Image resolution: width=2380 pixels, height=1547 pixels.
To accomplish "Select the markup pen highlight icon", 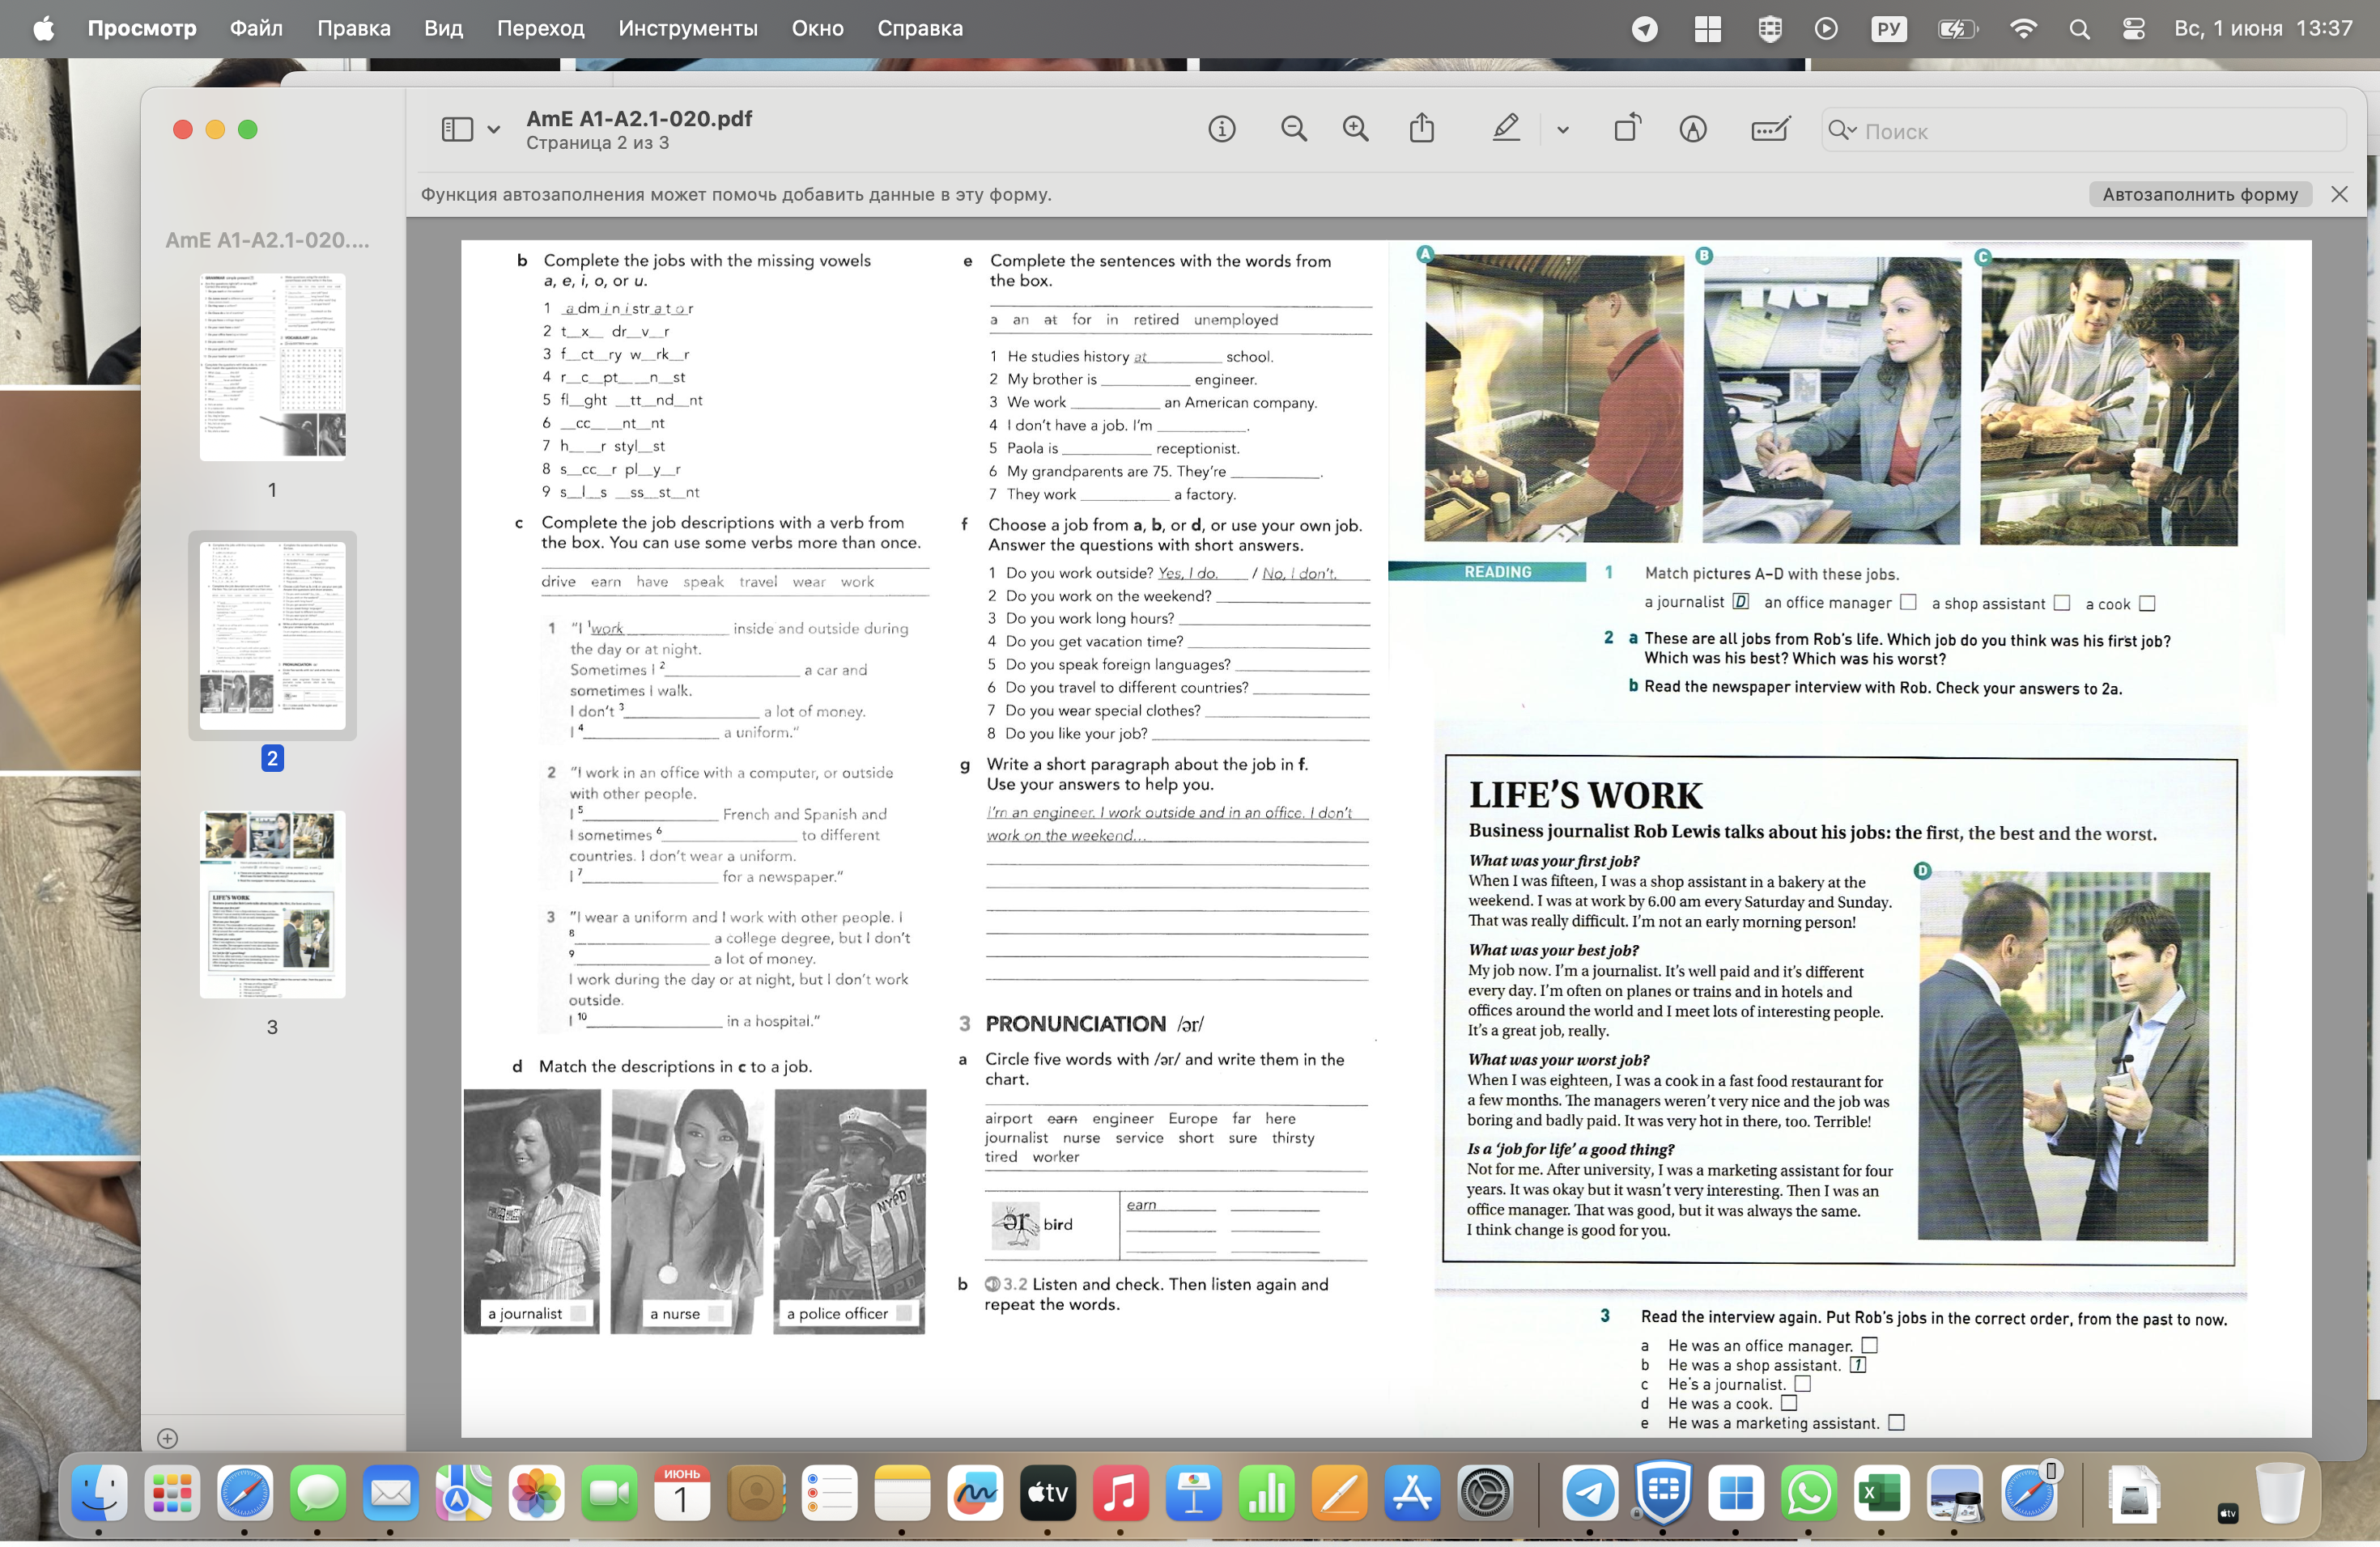I will point(1506,128).
